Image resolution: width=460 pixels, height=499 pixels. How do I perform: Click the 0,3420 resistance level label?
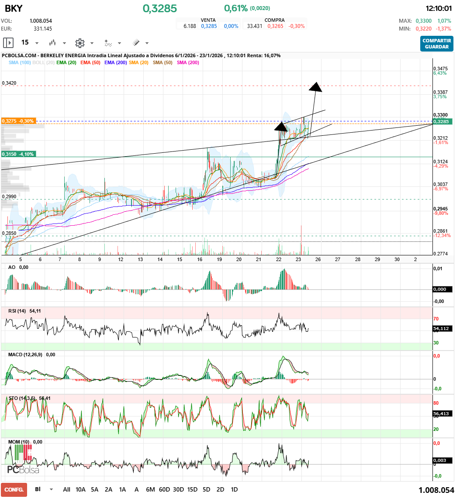click(x=9, y=83)
